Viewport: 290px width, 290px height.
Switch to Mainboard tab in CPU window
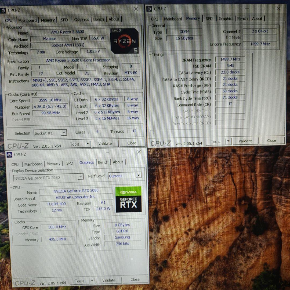pyautogui.click(x=27, y=20)
